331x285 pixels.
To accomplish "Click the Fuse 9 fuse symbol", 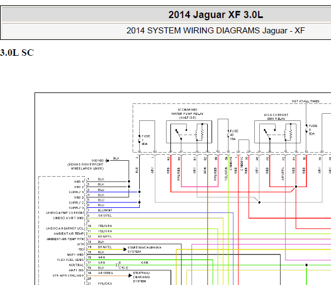I will pos(306,129).
